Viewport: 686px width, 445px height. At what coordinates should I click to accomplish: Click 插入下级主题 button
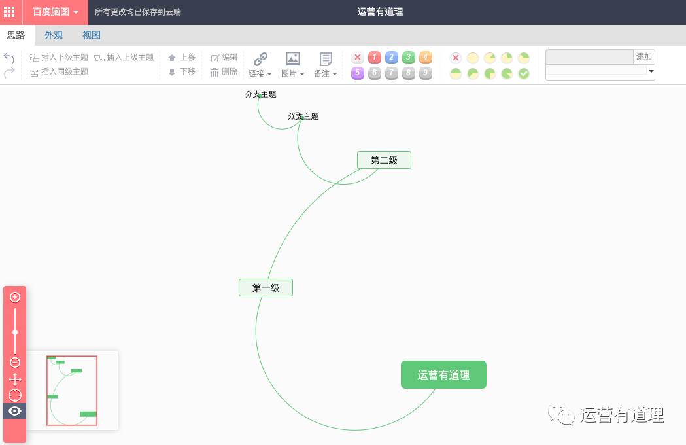pyautogui.click(x=59, y=58)
